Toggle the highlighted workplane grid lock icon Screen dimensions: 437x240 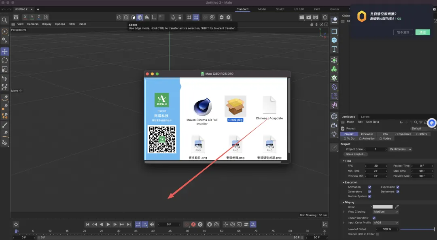coord(196,17)
